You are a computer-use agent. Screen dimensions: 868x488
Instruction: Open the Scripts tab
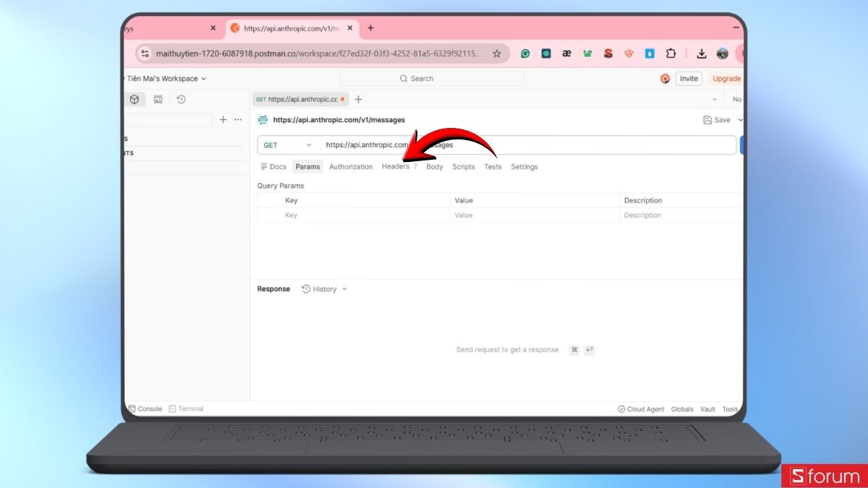click(x=464, y=166)
